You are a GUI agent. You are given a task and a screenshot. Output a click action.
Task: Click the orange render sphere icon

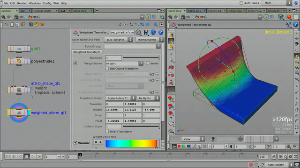coord(289,17)
